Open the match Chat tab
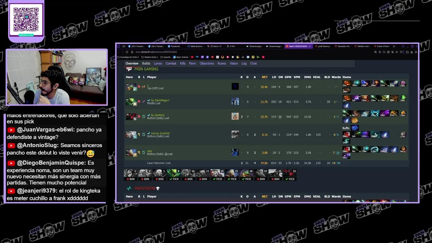 pos(253,63)
